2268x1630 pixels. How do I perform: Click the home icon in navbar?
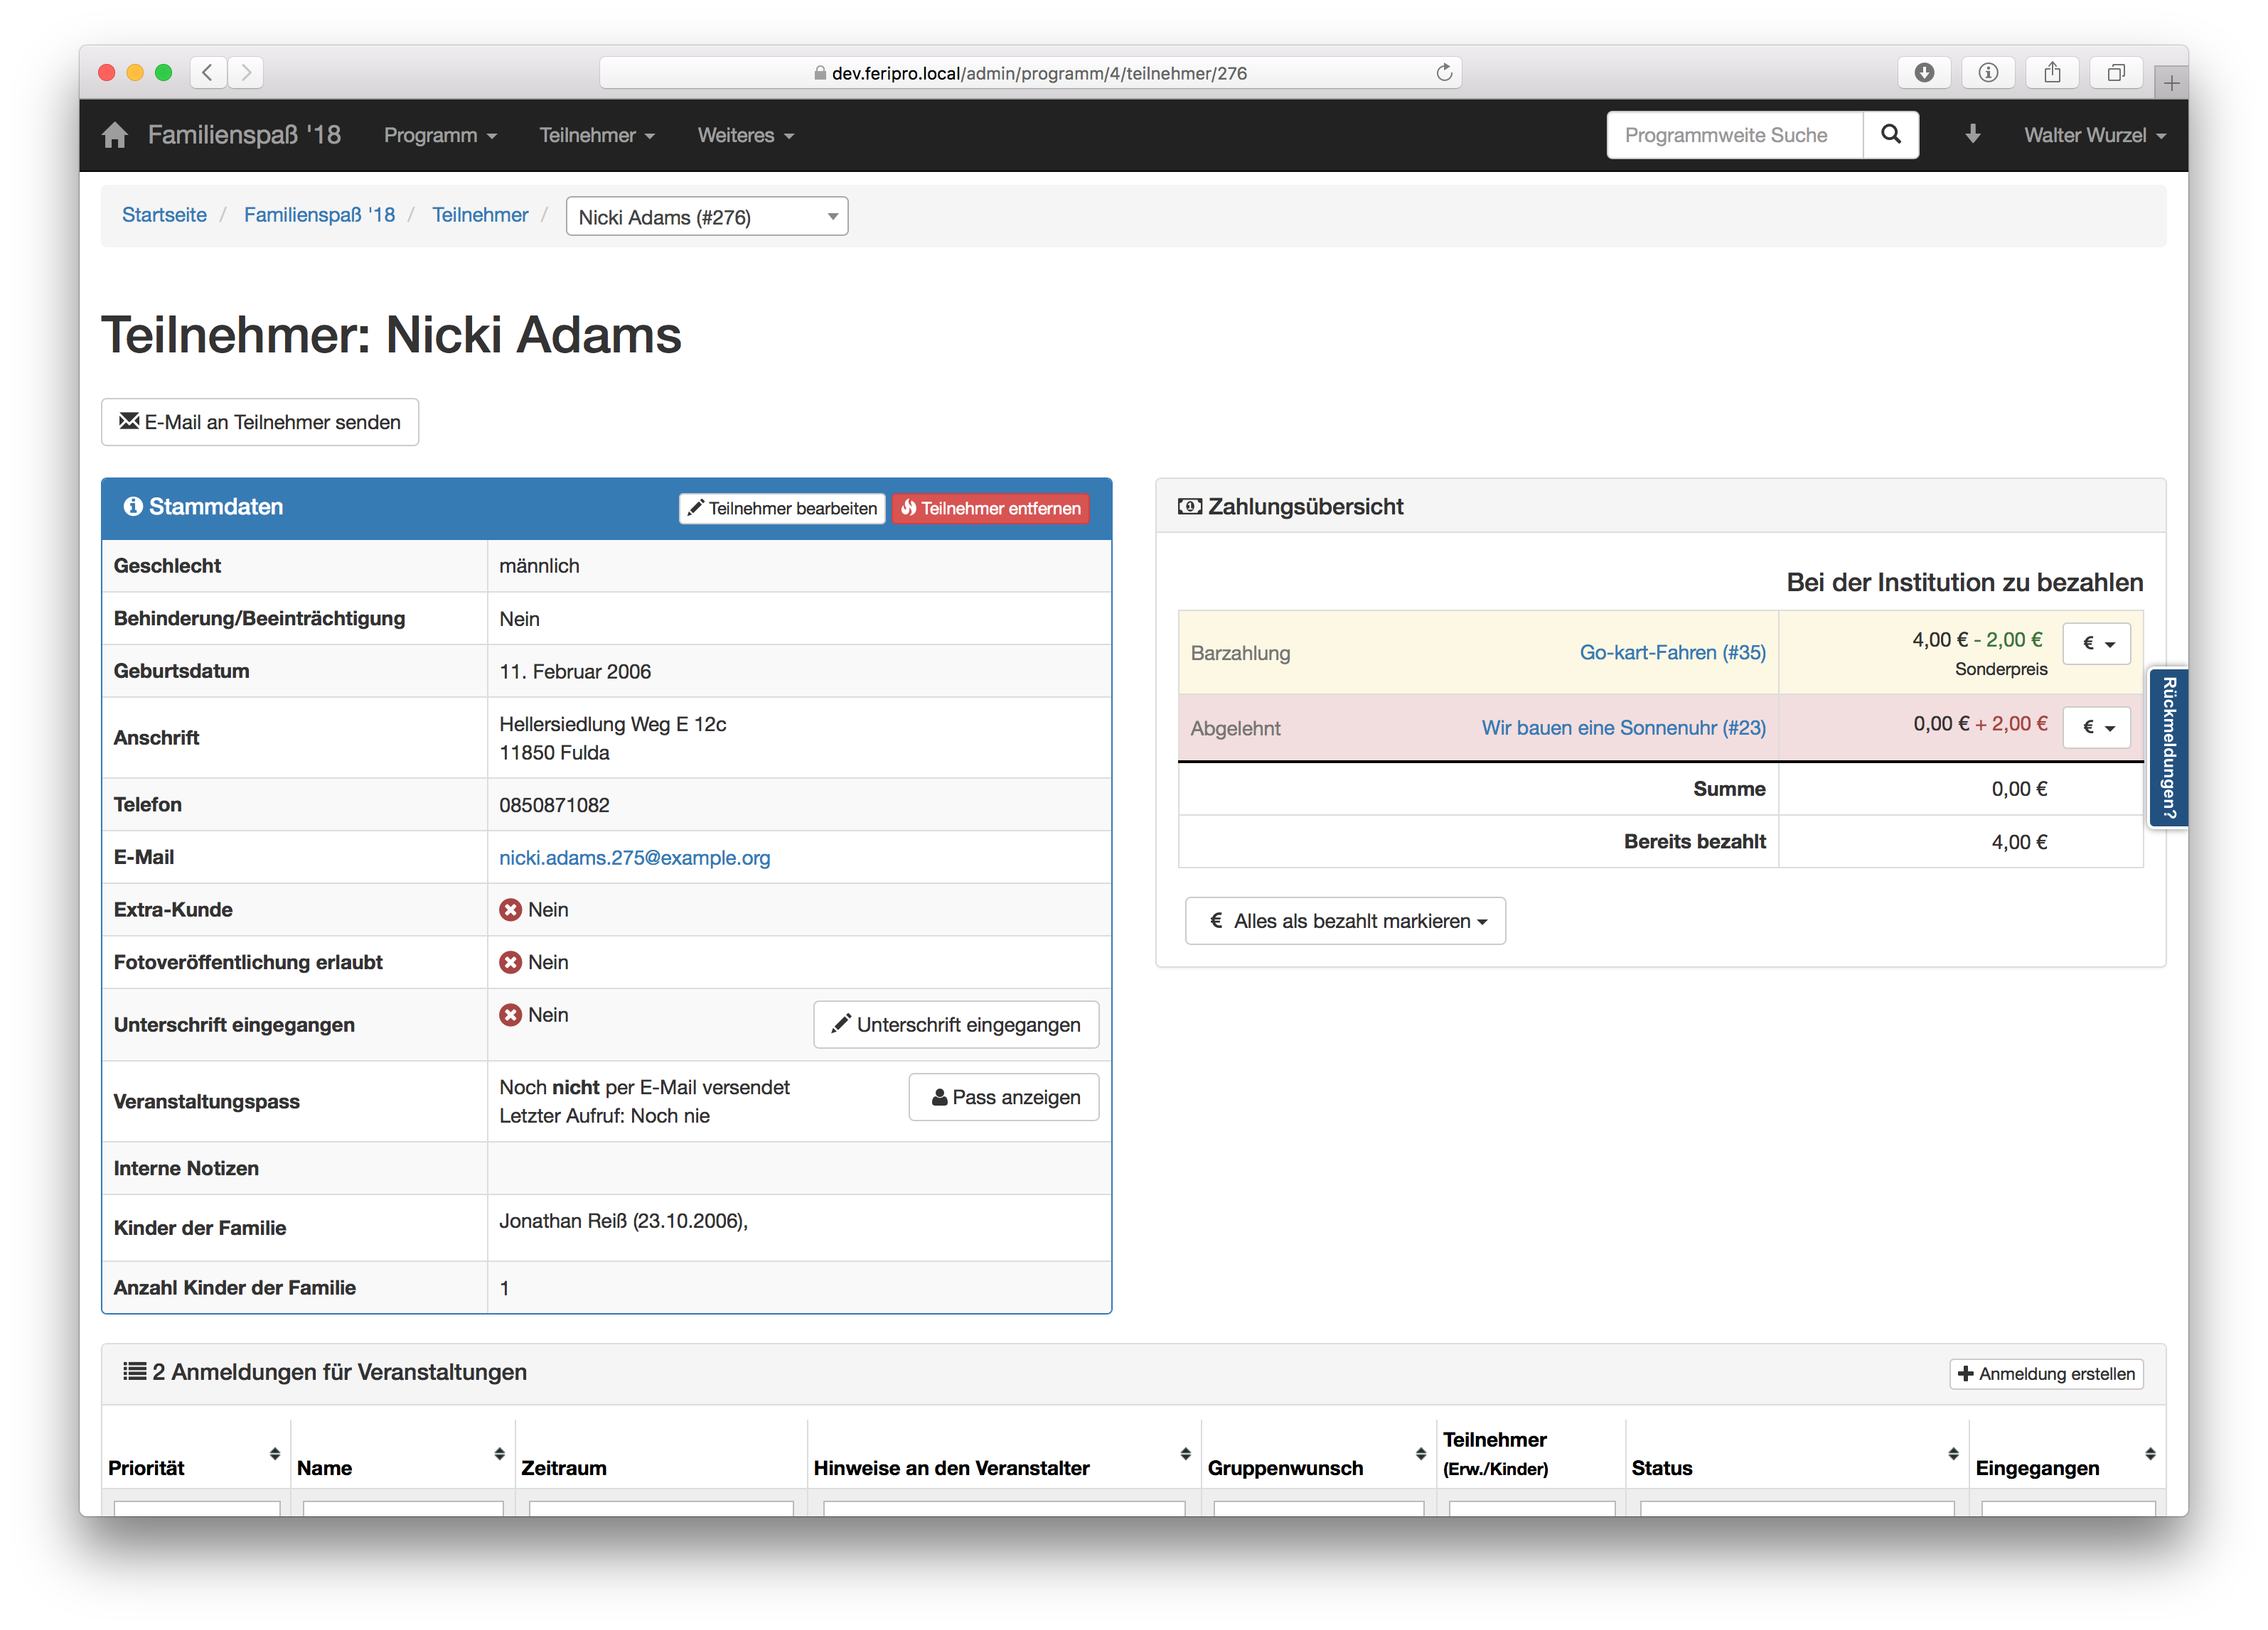(115, 135)
